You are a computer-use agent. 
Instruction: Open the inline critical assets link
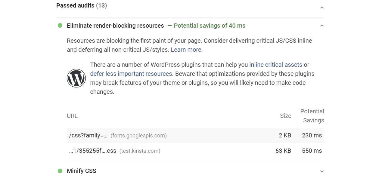275,65
